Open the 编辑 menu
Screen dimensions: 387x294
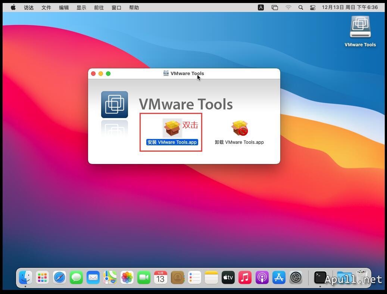[x=64, y=8]
